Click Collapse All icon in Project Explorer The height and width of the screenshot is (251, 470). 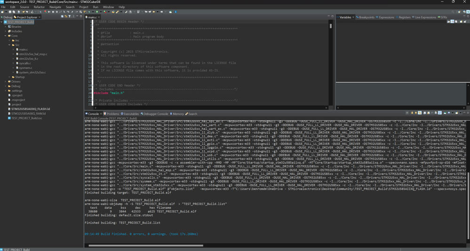pyautogui.click(x=62, y=16)
